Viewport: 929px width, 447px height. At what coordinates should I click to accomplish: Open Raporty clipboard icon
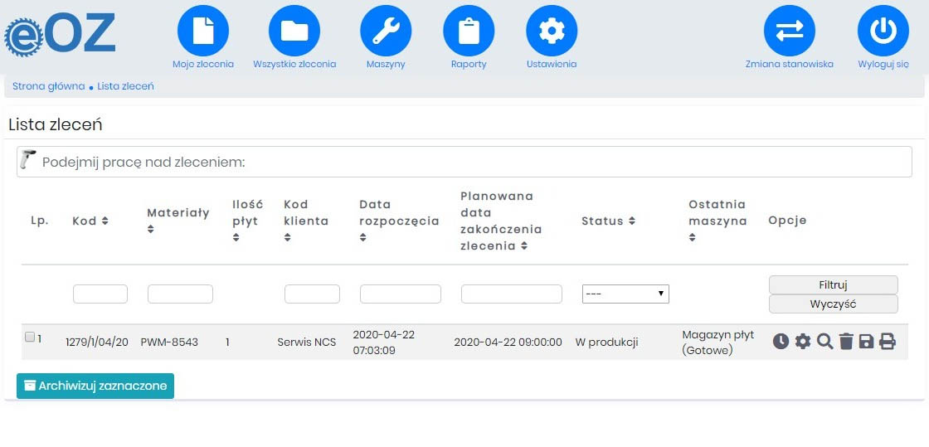[469, 31]
